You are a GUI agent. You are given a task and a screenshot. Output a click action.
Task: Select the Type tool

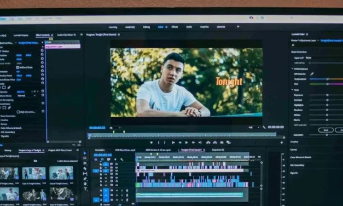[x=85, y=188]
